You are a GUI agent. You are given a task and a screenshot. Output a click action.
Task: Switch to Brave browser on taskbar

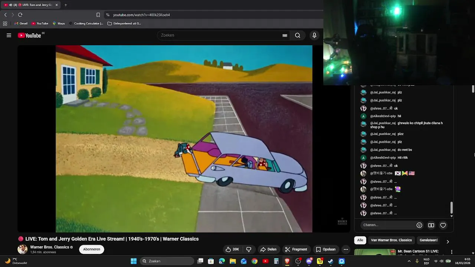point(287,261)
